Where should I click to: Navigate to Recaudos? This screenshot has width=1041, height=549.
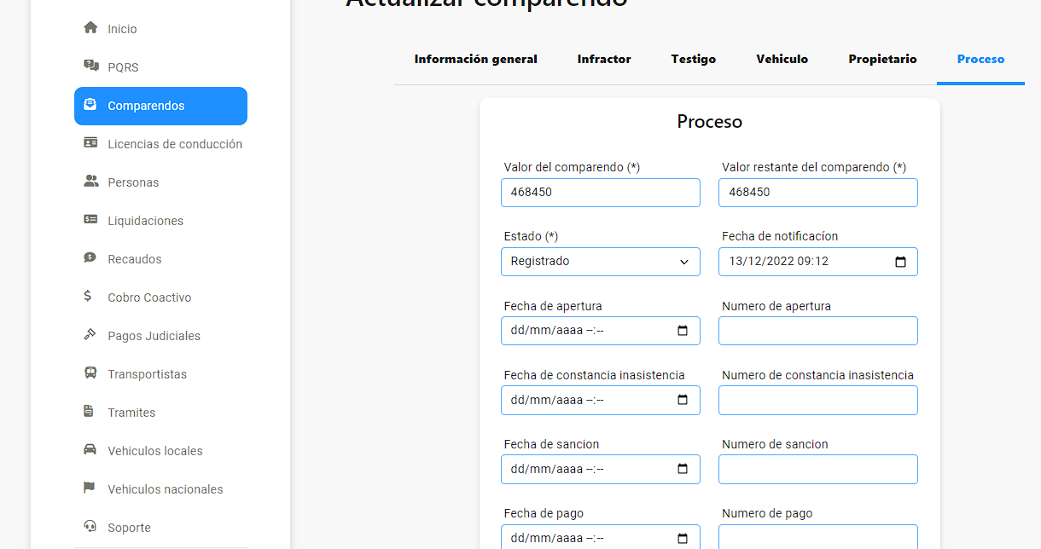click(x=160, y=259)
